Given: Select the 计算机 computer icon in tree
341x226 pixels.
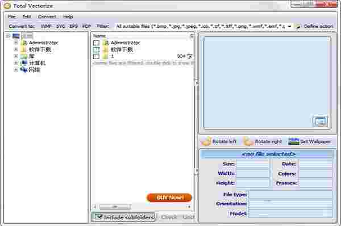Looking at the screenshot, I should (24, 63).
